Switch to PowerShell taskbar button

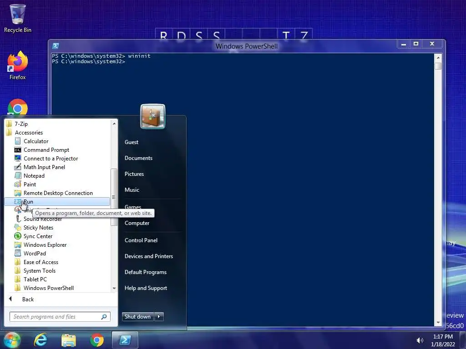pyautogui.click(x=125, y=340)
